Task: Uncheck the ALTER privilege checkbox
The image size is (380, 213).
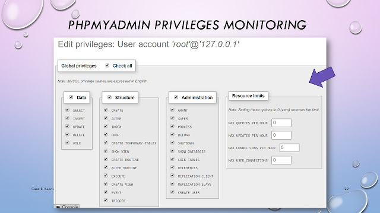Action: pyautogui.click(x=106, y=118)
